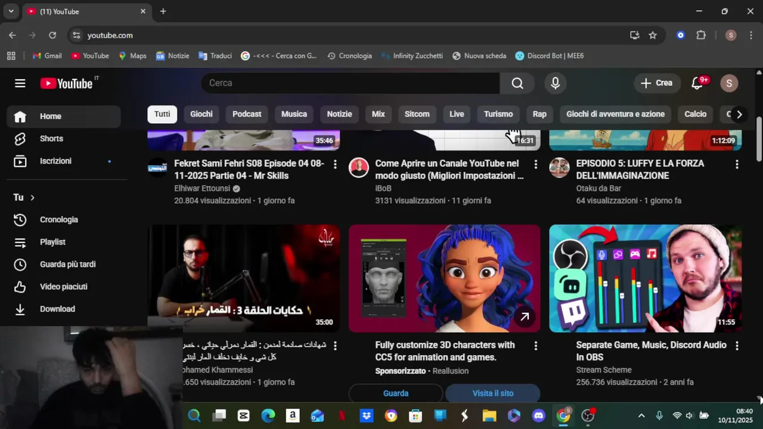
Task: Select the Sitcom filter chip
Action: [x=417, y=114]
